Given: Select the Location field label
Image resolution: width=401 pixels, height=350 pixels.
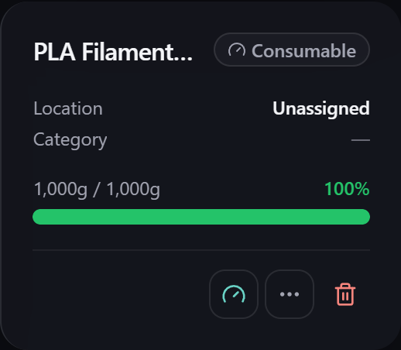Looking at the screenshot, I should (x=68, y=108).
